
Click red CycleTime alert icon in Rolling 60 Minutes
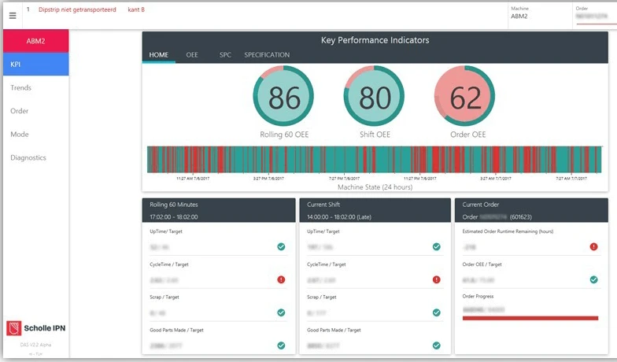coord(281,279)
